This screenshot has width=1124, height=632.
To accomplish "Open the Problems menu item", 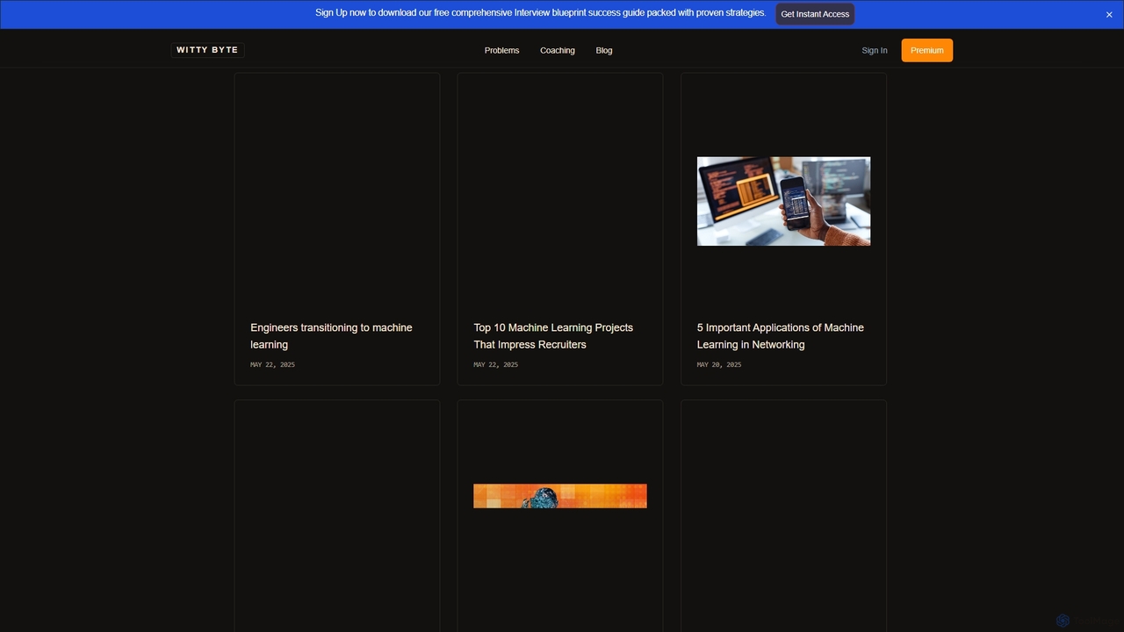I will [501, 51].
